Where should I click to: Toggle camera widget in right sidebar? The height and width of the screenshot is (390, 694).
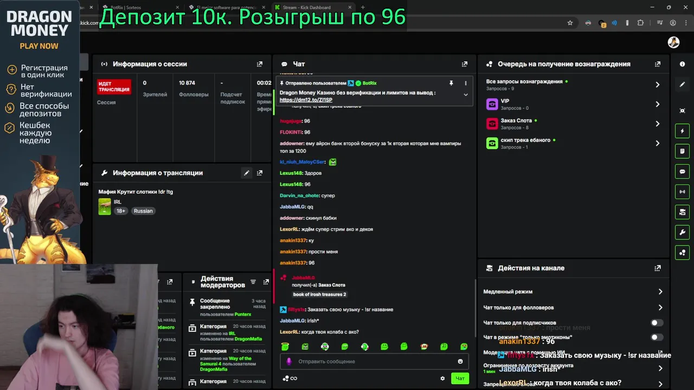[682, 212]
